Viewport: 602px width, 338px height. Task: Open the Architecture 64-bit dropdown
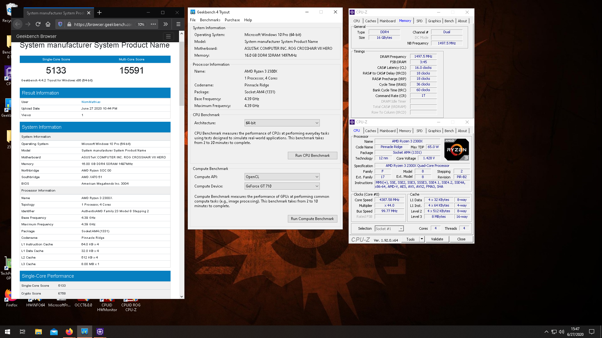282,123
